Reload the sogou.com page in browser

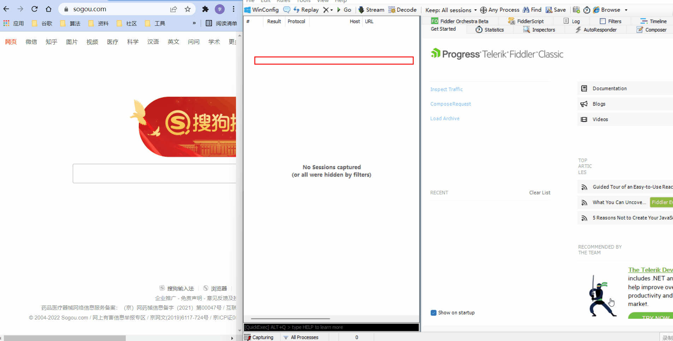point(34,9)
